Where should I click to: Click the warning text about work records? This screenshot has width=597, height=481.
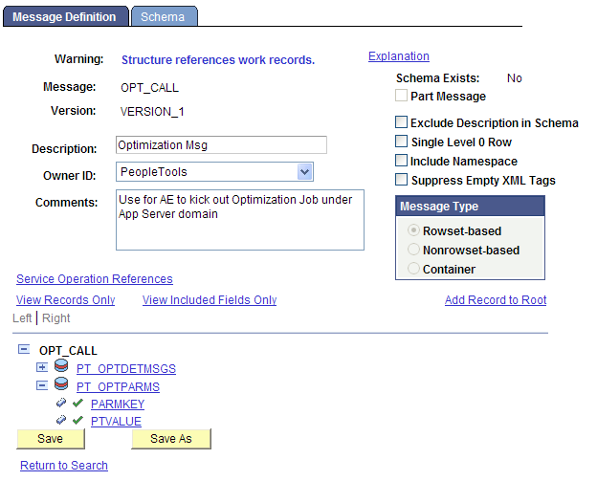[218, 60]
